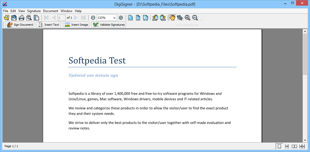
Task: Click the circular minus zoom-out button
Action: (93, 18)
